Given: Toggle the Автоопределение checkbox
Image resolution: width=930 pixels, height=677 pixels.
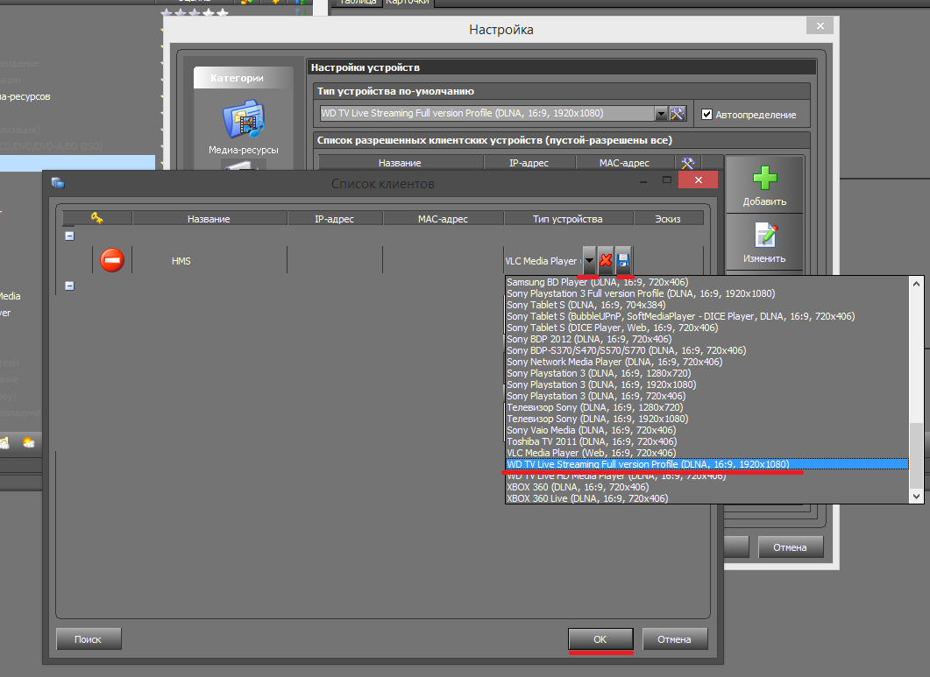Looking at the screenshot, I should pyautogui.click(x=707, y=115).
